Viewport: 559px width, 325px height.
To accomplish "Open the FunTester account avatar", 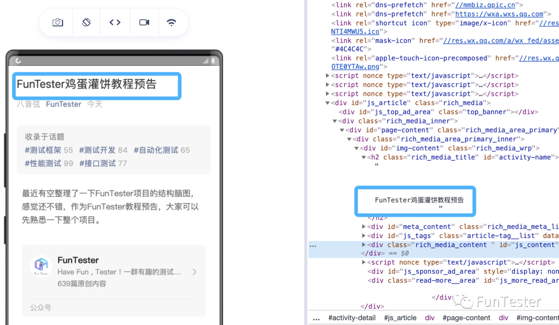I will click(x=41, y=266).
